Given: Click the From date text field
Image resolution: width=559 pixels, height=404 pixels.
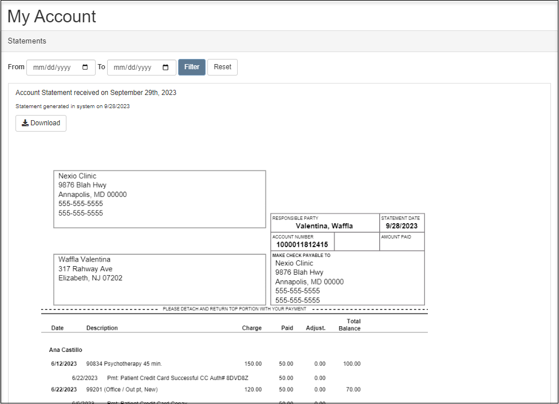Looking at the screenshot, I should click(x=53, y=68).
